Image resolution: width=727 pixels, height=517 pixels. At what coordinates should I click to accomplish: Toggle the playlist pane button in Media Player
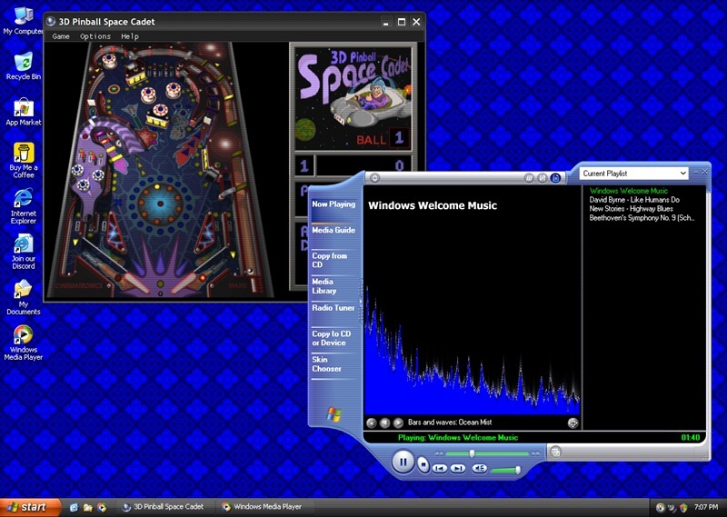click(x=555, y=178)
